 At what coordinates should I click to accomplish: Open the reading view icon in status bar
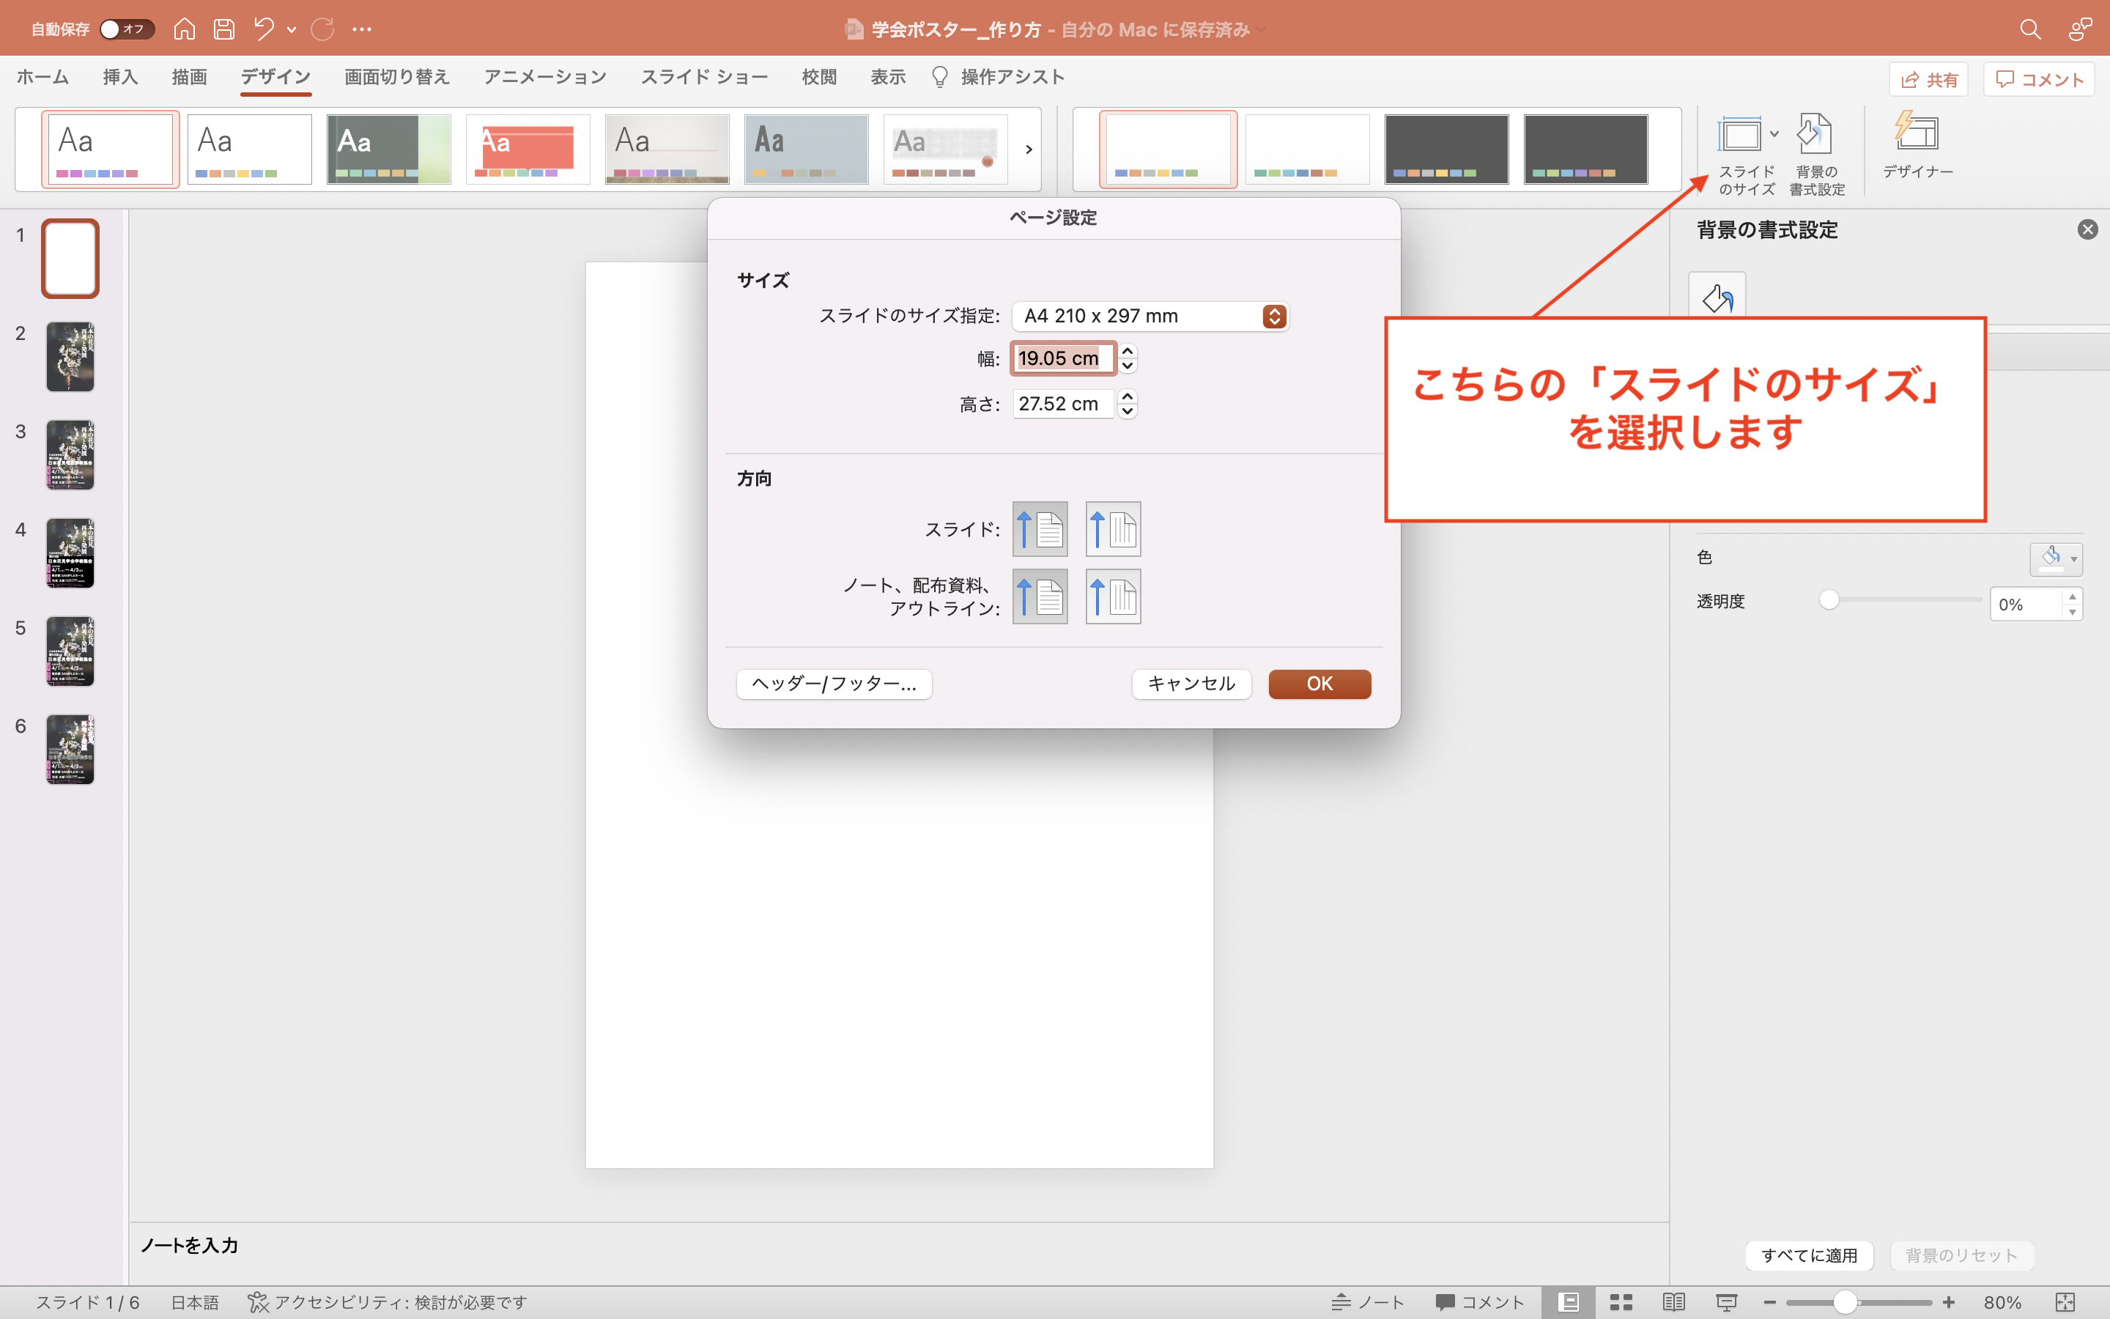[1673, 1301]
